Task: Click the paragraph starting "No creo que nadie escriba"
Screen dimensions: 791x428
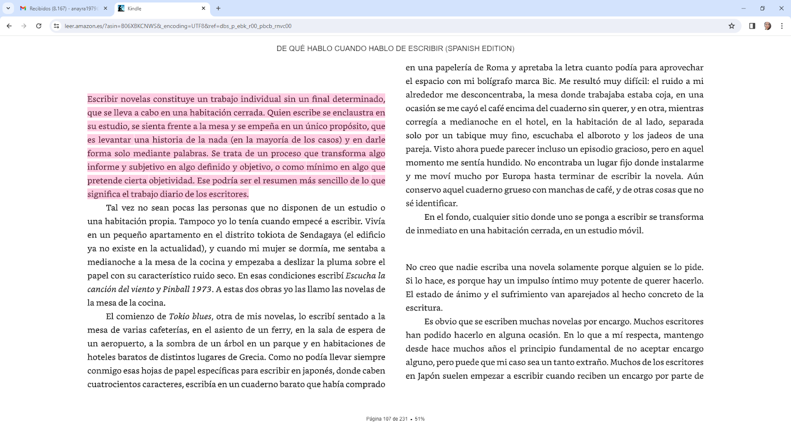Action: click(x=555, y=287)
